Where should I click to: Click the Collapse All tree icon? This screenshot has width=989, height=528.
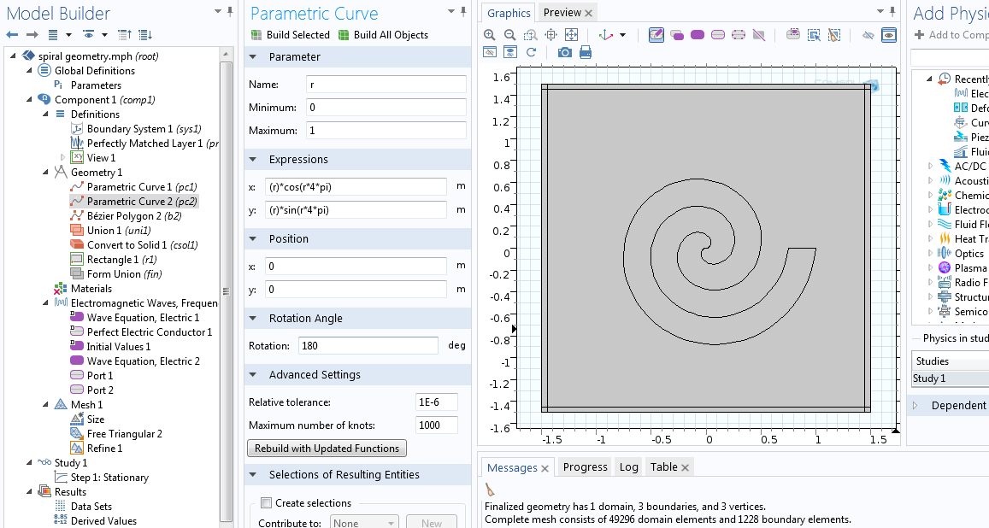pyautogui.click(x=125, y=35)
